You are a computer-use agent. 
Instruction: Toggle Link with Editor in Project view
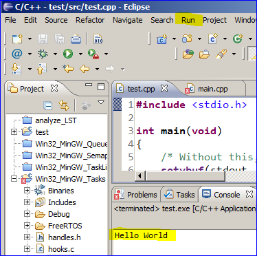click(x=64, y=105)
